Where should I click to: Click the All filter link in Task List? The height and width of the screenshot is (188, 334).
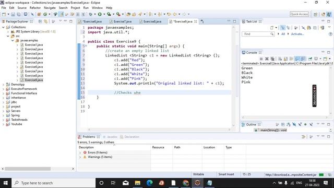[x=283, y=34]
